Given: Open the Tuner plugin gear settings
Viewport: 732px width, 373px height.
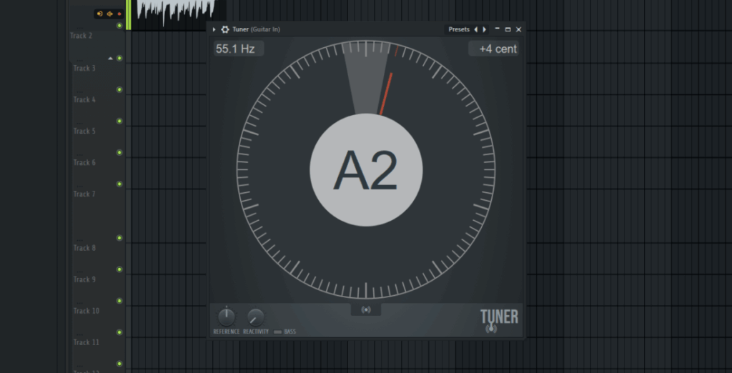Looking at the screenshot, I should 225,29.
